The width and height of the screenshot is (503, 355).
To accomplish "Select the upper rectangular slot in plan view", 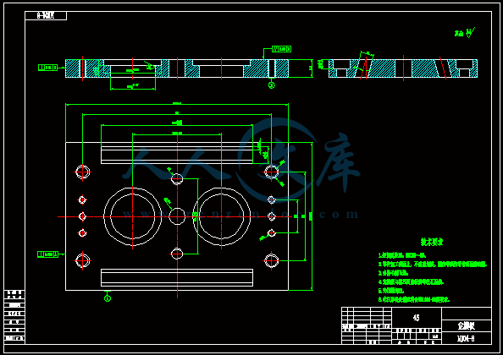I will 177,155.
